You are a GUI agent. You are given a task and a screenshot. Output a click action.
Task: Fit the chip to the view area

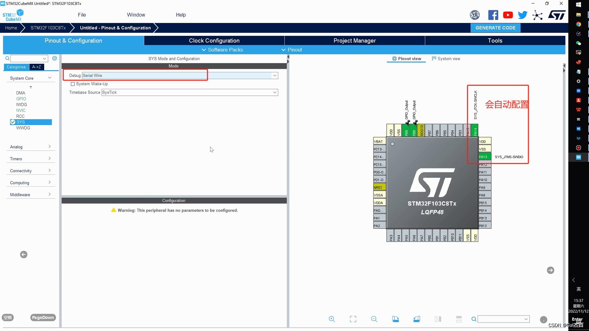pyautogui.click(x=353, y=319)
